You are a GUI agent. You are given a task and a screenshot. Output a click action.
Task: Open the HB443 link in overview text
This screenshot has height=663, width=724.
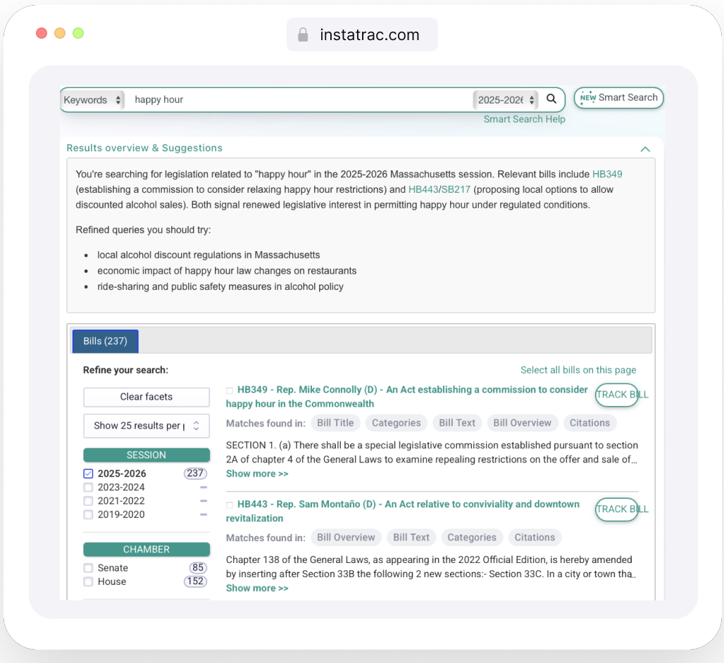pos(423,189)
